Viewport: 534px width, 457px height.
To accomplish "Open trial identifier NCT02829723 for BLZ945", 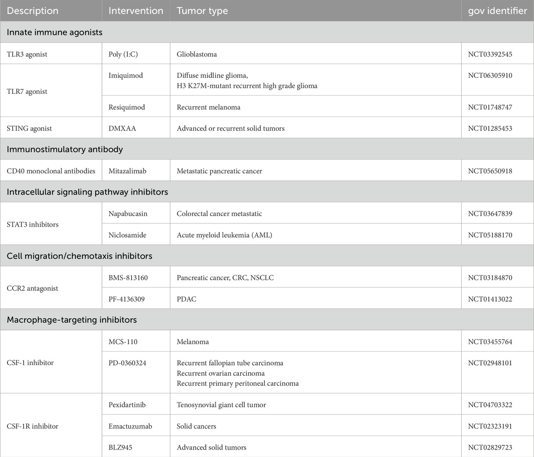I will [x=490, y=447].
